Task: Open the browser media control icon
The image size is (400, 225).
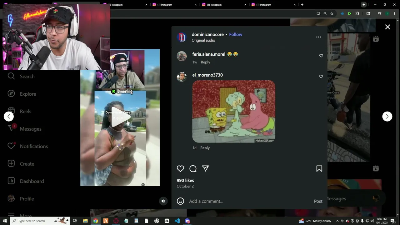Action: [379, 13]
